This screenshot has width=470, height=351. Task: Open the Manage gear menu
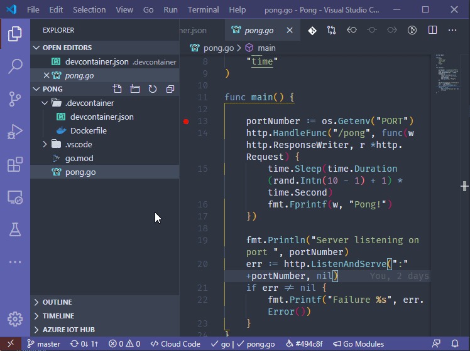(x=14, y=319)
